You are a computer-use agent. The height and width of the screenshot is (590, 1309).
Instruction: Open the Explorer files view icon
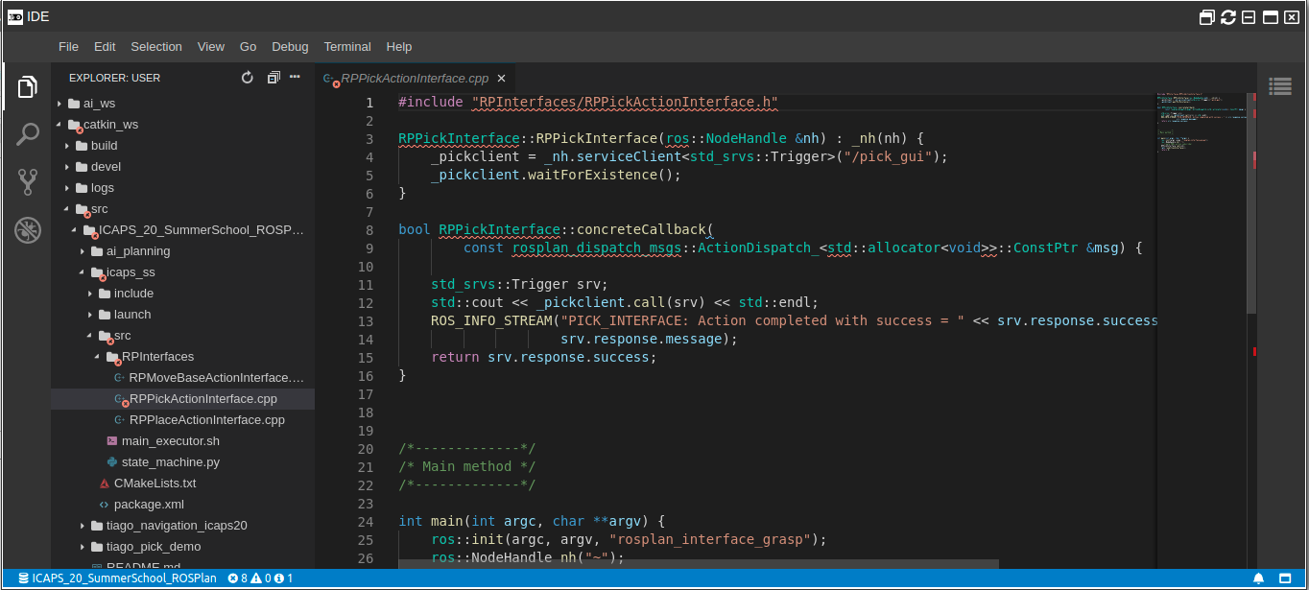tap(28, 88)
